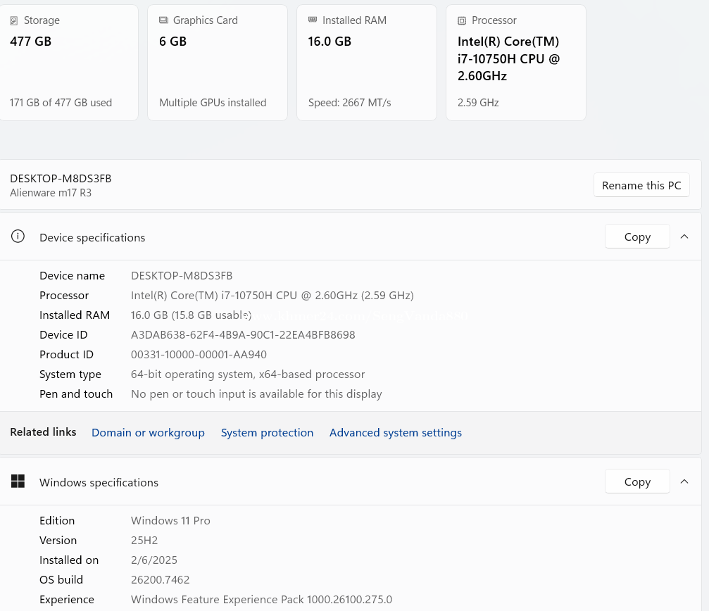Click the Processor chip icon
709x611 pixels.
[x=462, y=20]
